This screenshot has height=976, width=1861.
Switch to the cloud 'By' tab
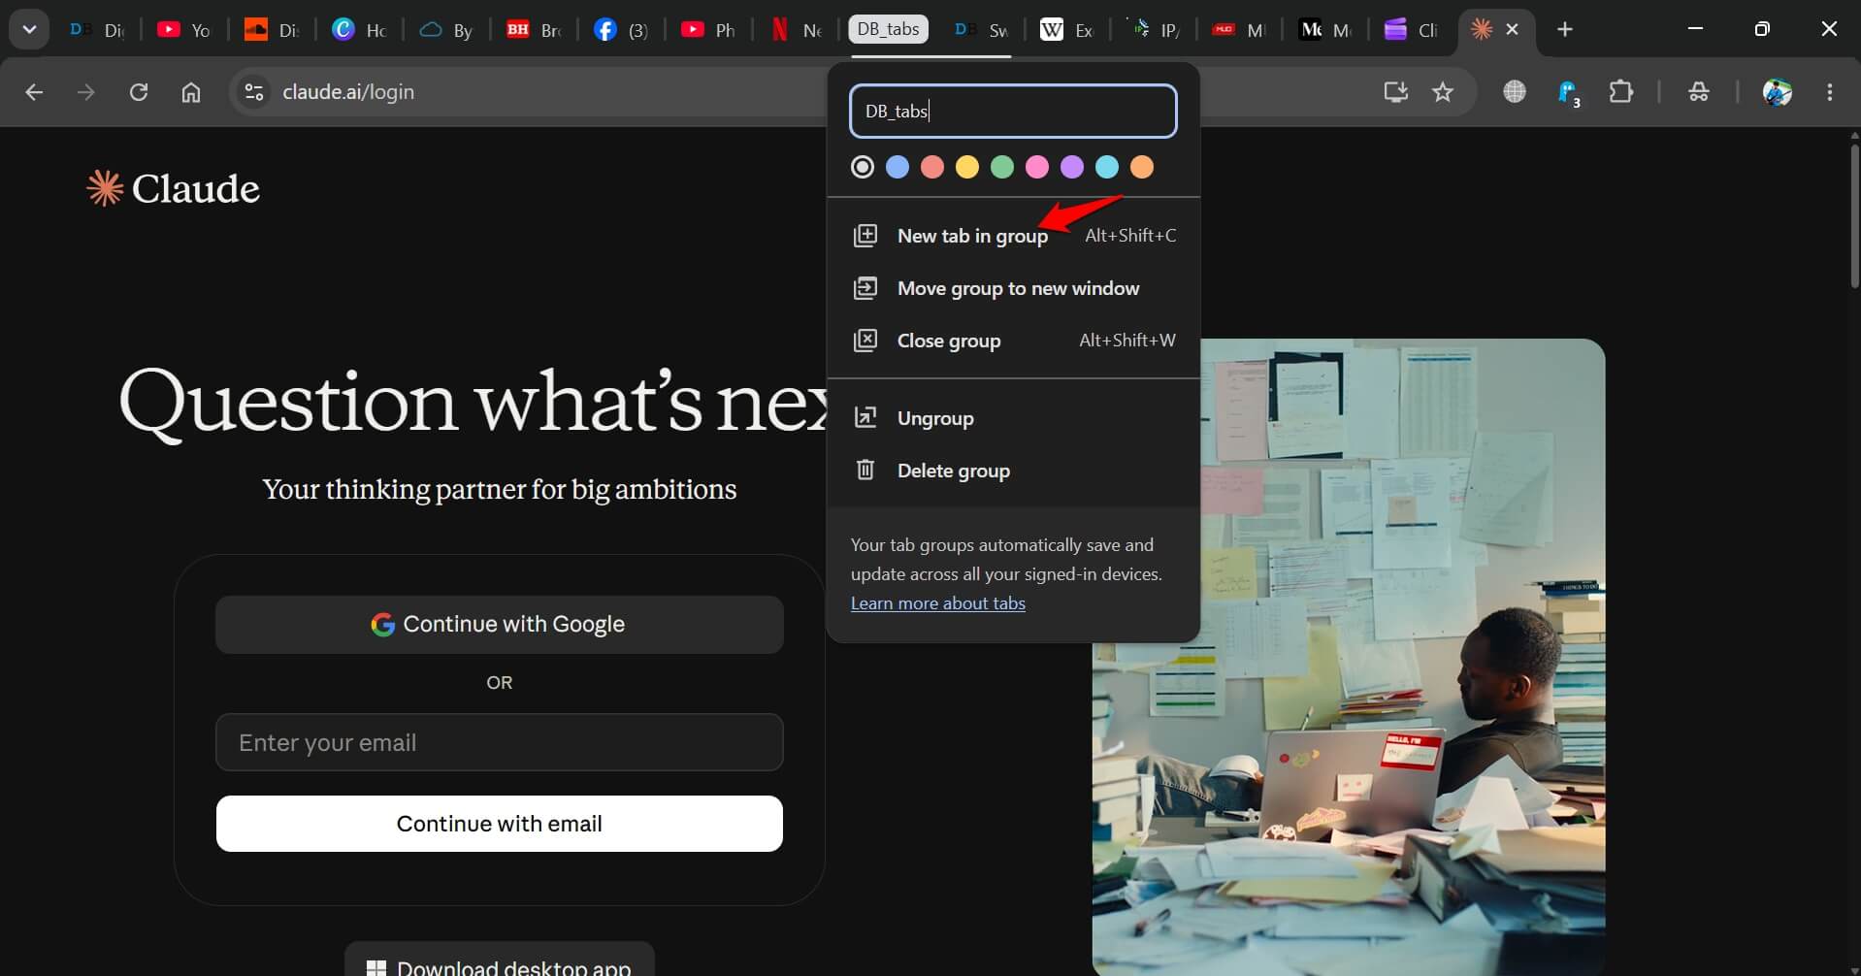pos(446,30)
